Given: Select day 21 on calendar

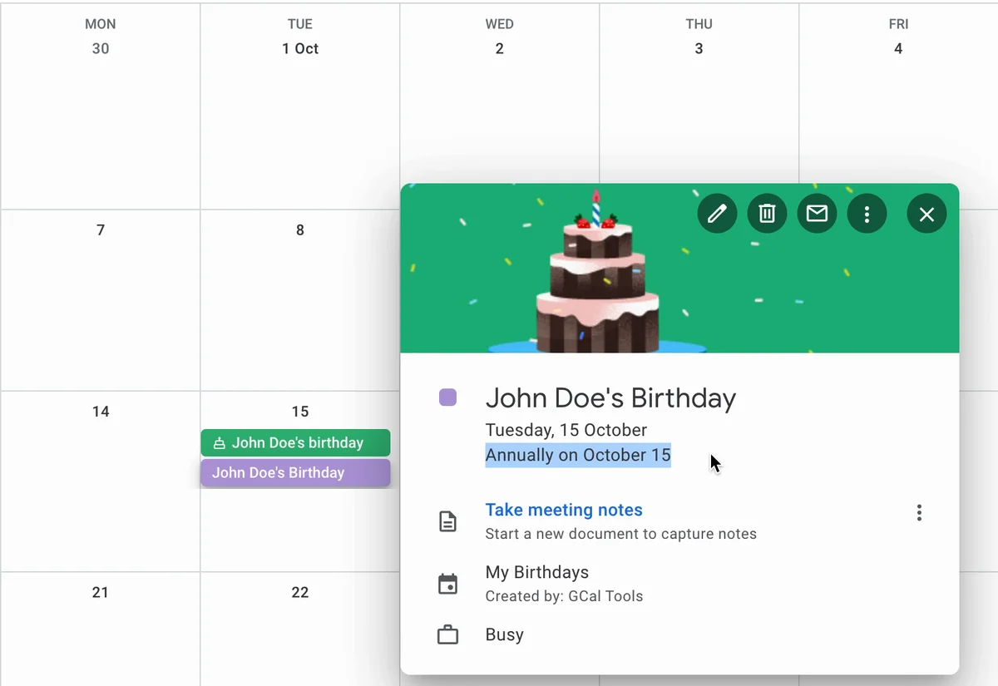Looking at the screenshot, I should 101,593.
